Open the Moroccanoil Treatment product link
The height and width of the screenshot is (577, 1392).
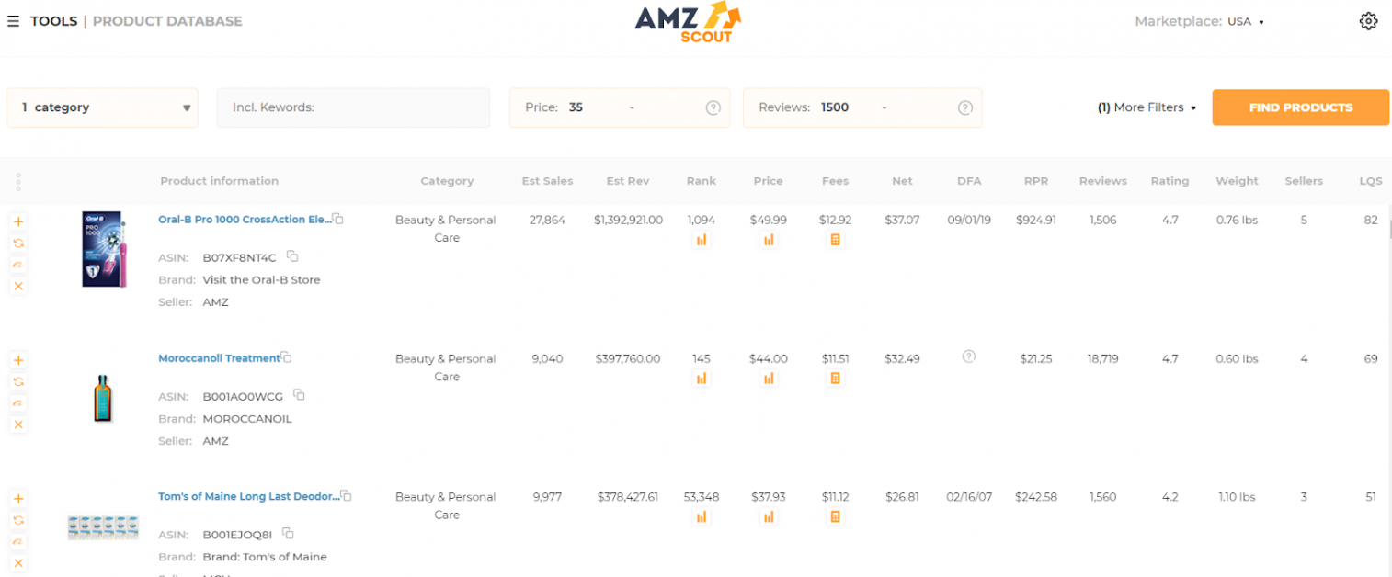click(x=219, y=358)
